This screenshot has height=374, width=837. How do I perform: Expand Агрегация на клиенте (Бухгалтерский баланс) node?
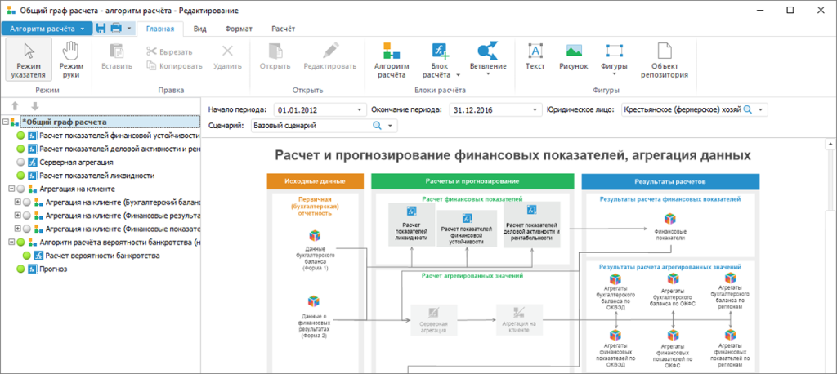point(18,203)
